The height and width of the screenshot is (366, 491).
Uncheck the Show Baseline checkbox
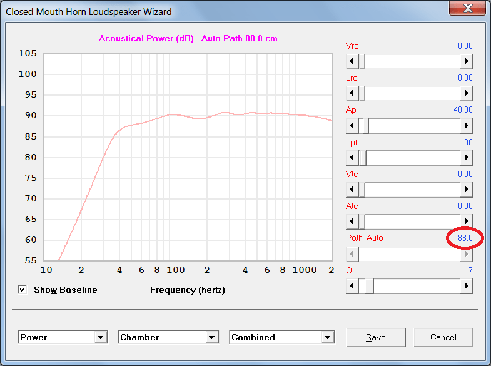tap(23, 290)
